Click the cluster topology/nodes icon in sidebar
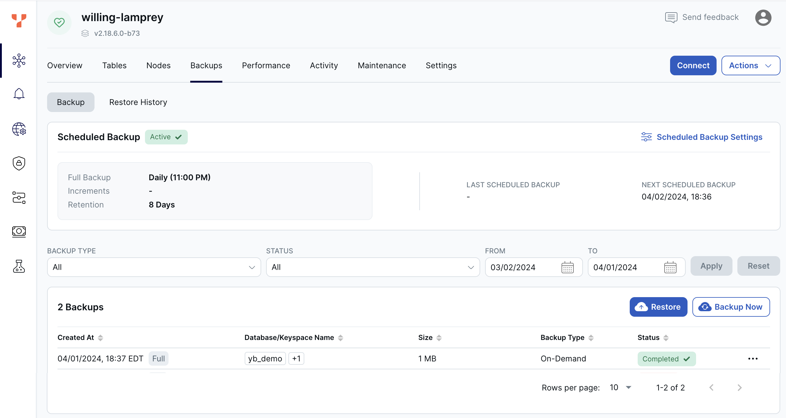The height and width of the screenshot is (418, 786). click(18, 59)
